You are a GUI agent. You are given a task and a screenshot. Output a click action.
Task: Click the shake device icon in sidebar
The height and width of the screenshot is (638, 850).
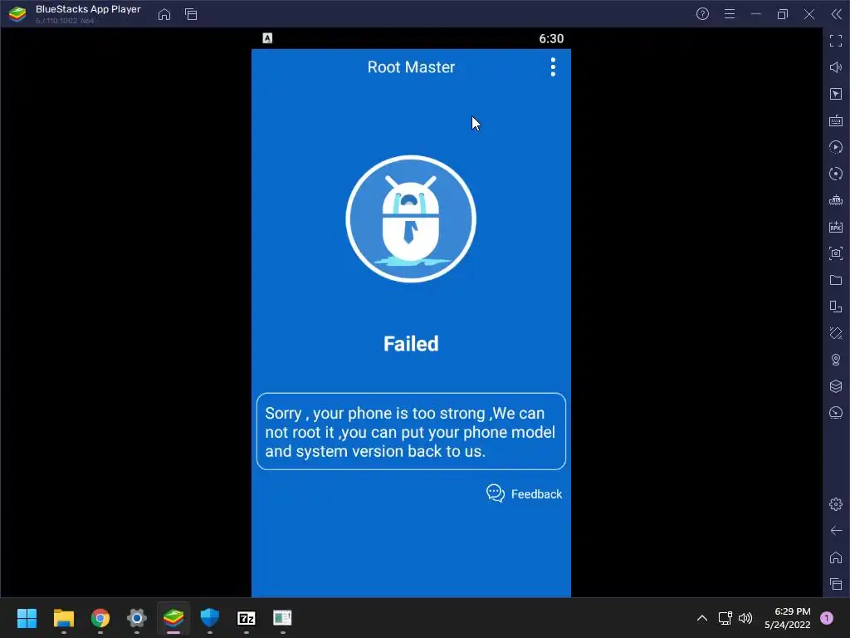click(x=836, y=333)
